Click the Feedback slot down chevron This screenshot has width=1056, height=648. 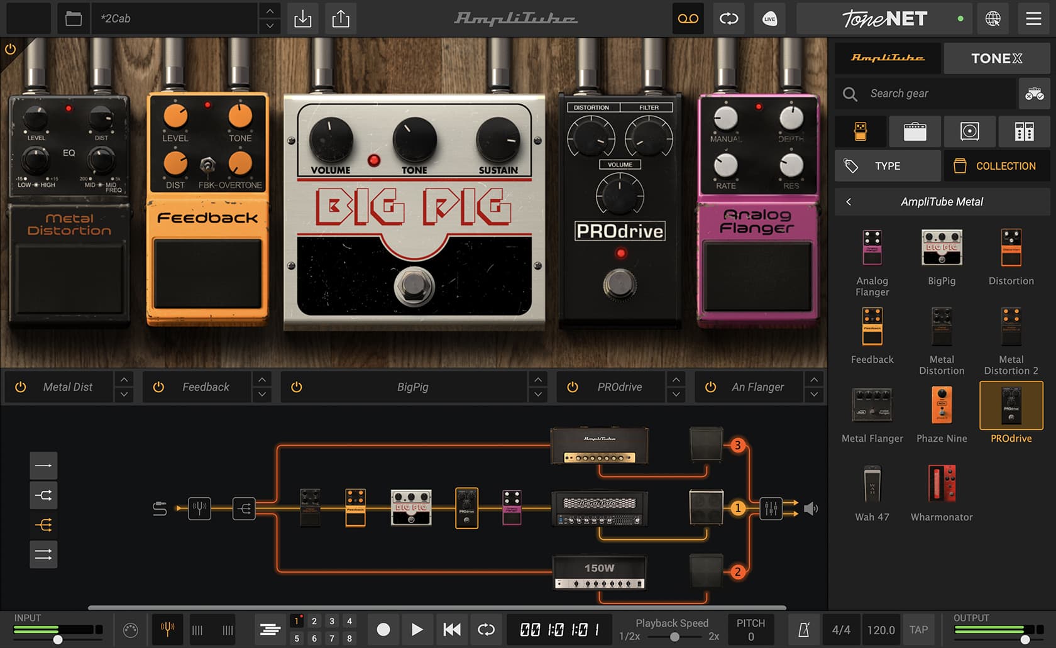pos(262,395)
